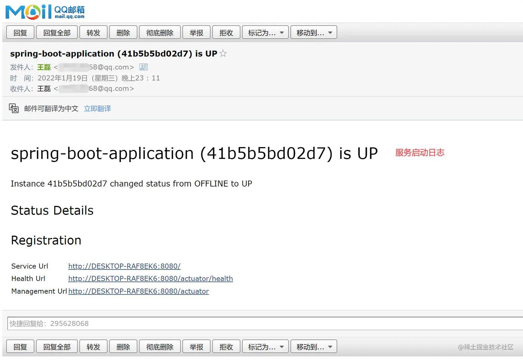Click the QQ Mail logo
The width and height of the screenshot is (523, 360).
[x=45, y=12]
